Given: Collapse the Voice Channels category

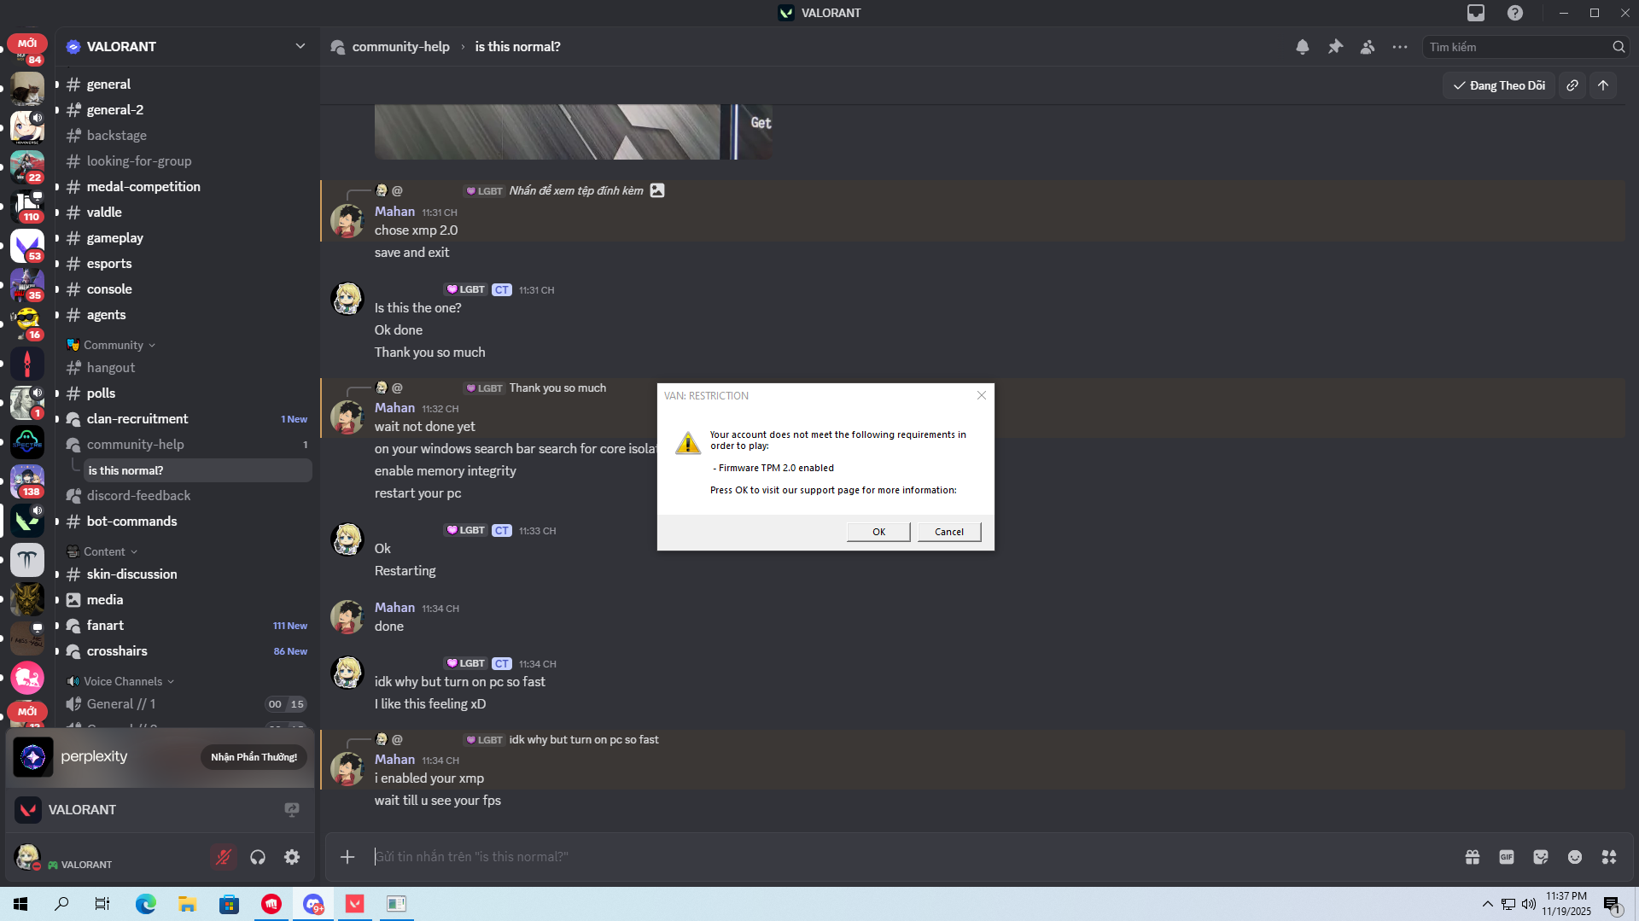Looking at the screenshot, I should click(x=121, y=681).
